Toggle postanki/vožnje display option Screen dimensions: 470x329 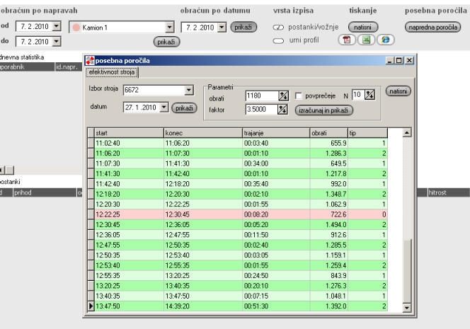(278, 28)
